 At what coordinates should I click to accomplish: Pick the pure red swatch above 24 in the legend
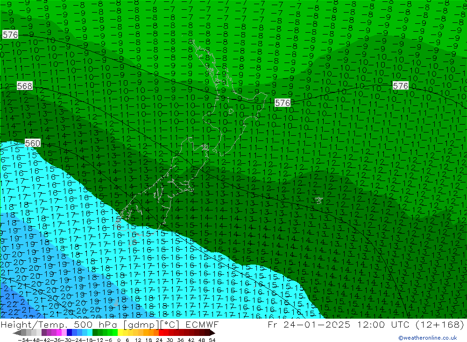pos(161,333)
